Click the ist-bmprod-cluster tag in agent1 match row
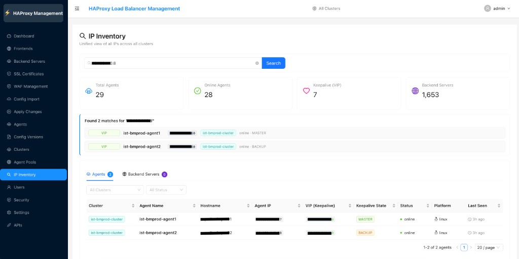 (x=218, y=133)
